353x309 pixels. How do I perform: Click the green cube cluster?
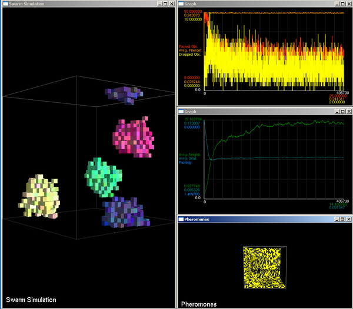click(102, 176)
